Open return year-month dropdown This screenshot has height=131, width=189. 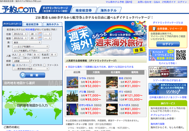20,38
